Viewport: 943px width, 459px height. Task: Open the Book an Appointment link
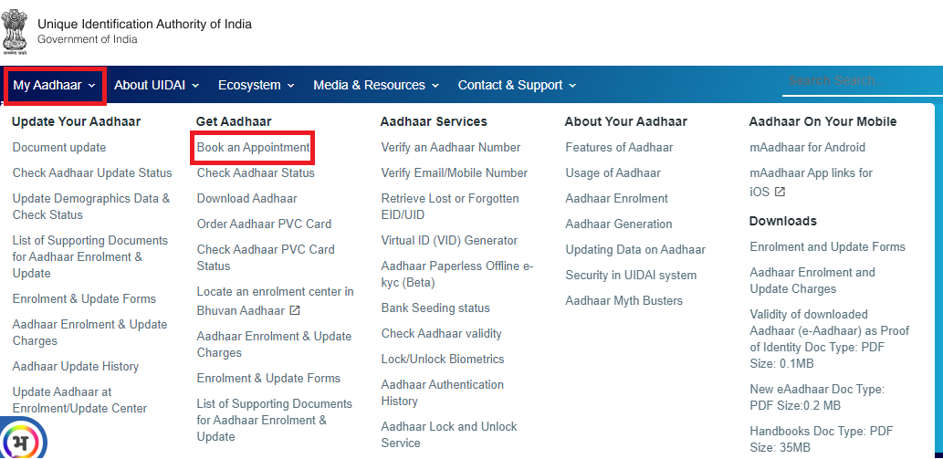[x=253, y=148]
